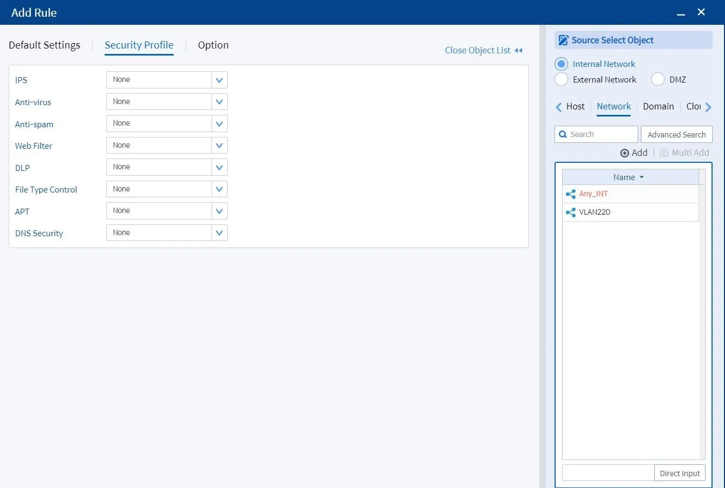This screenshot has width=725, height=488.
Task: Click the APT label
Action: pos(22,212)
